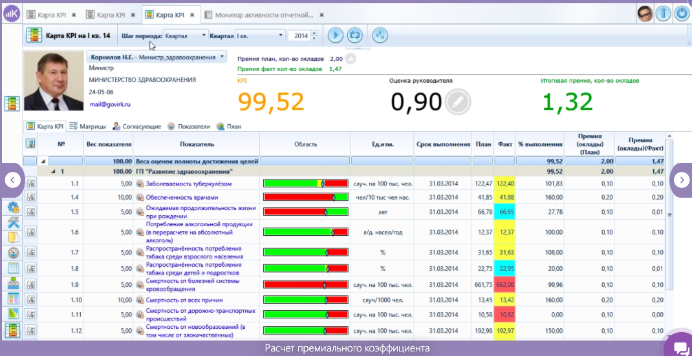Open indicator Смертность от дорожно-транспортных происшествий
The image size is (692, 356).
tap(200, 314)
